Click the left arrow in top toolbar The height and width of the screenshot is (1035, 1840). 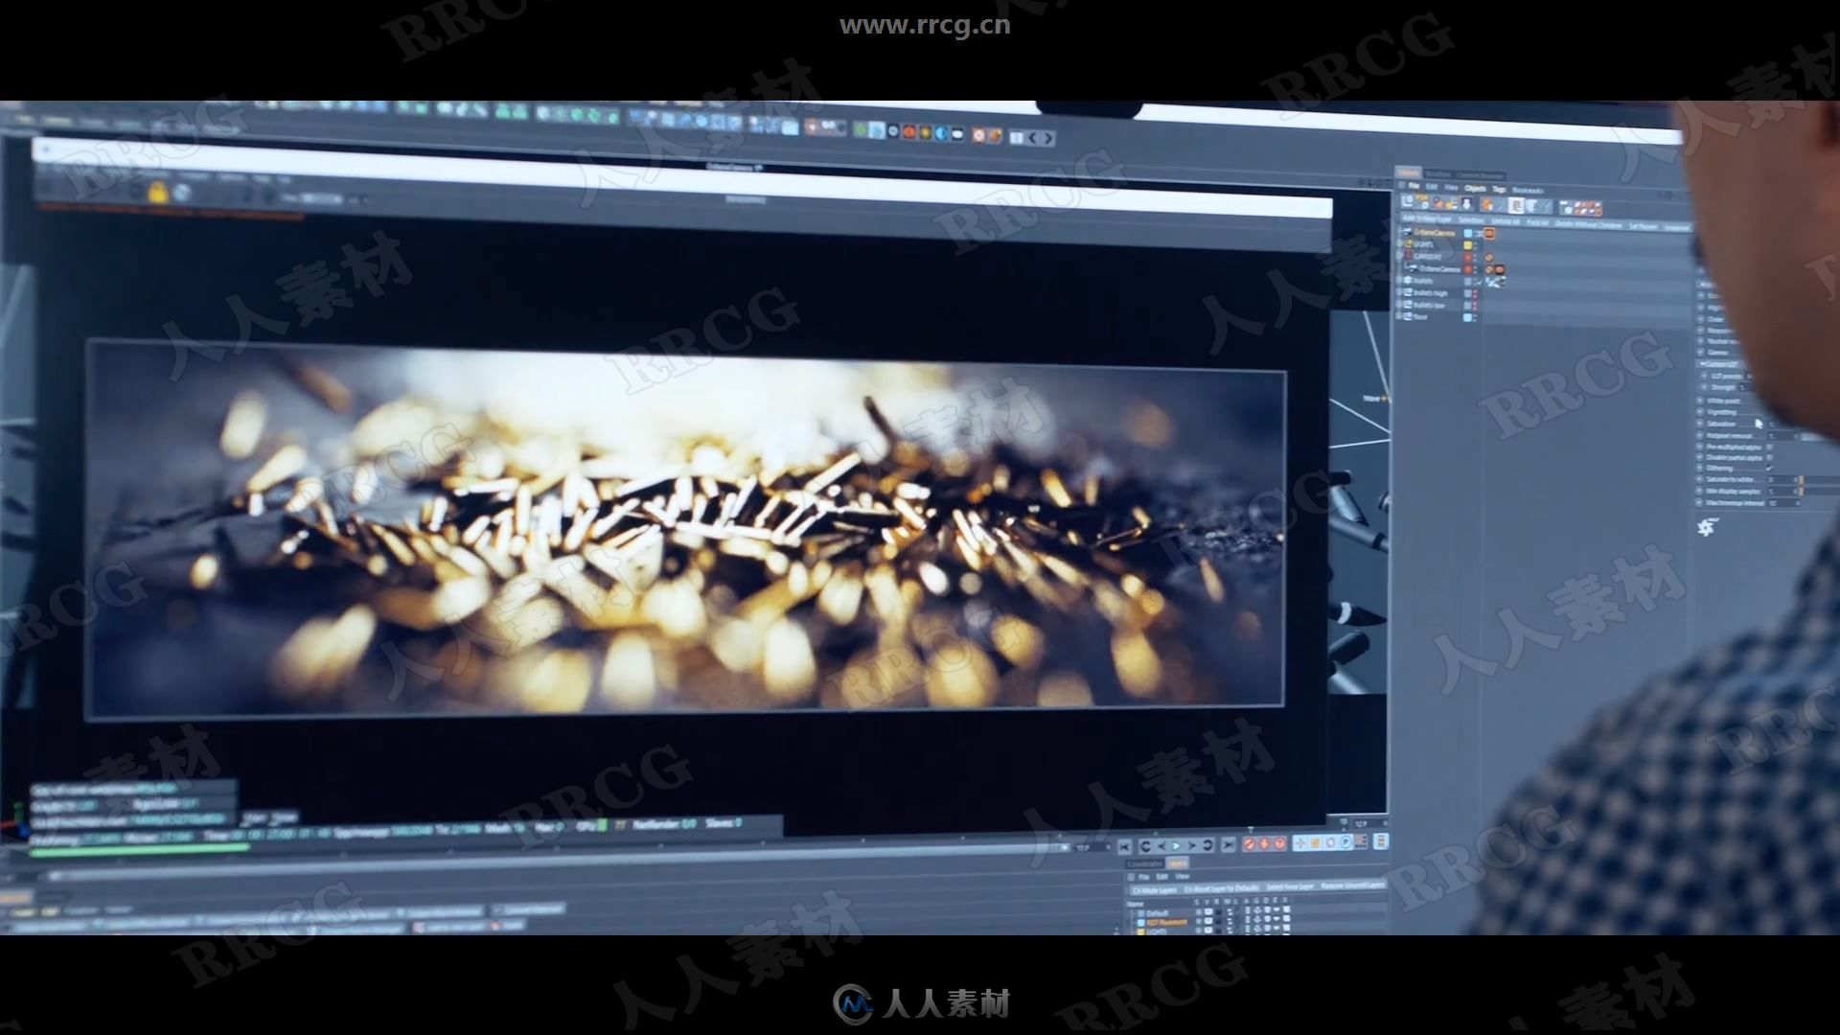click(1034, 138)
